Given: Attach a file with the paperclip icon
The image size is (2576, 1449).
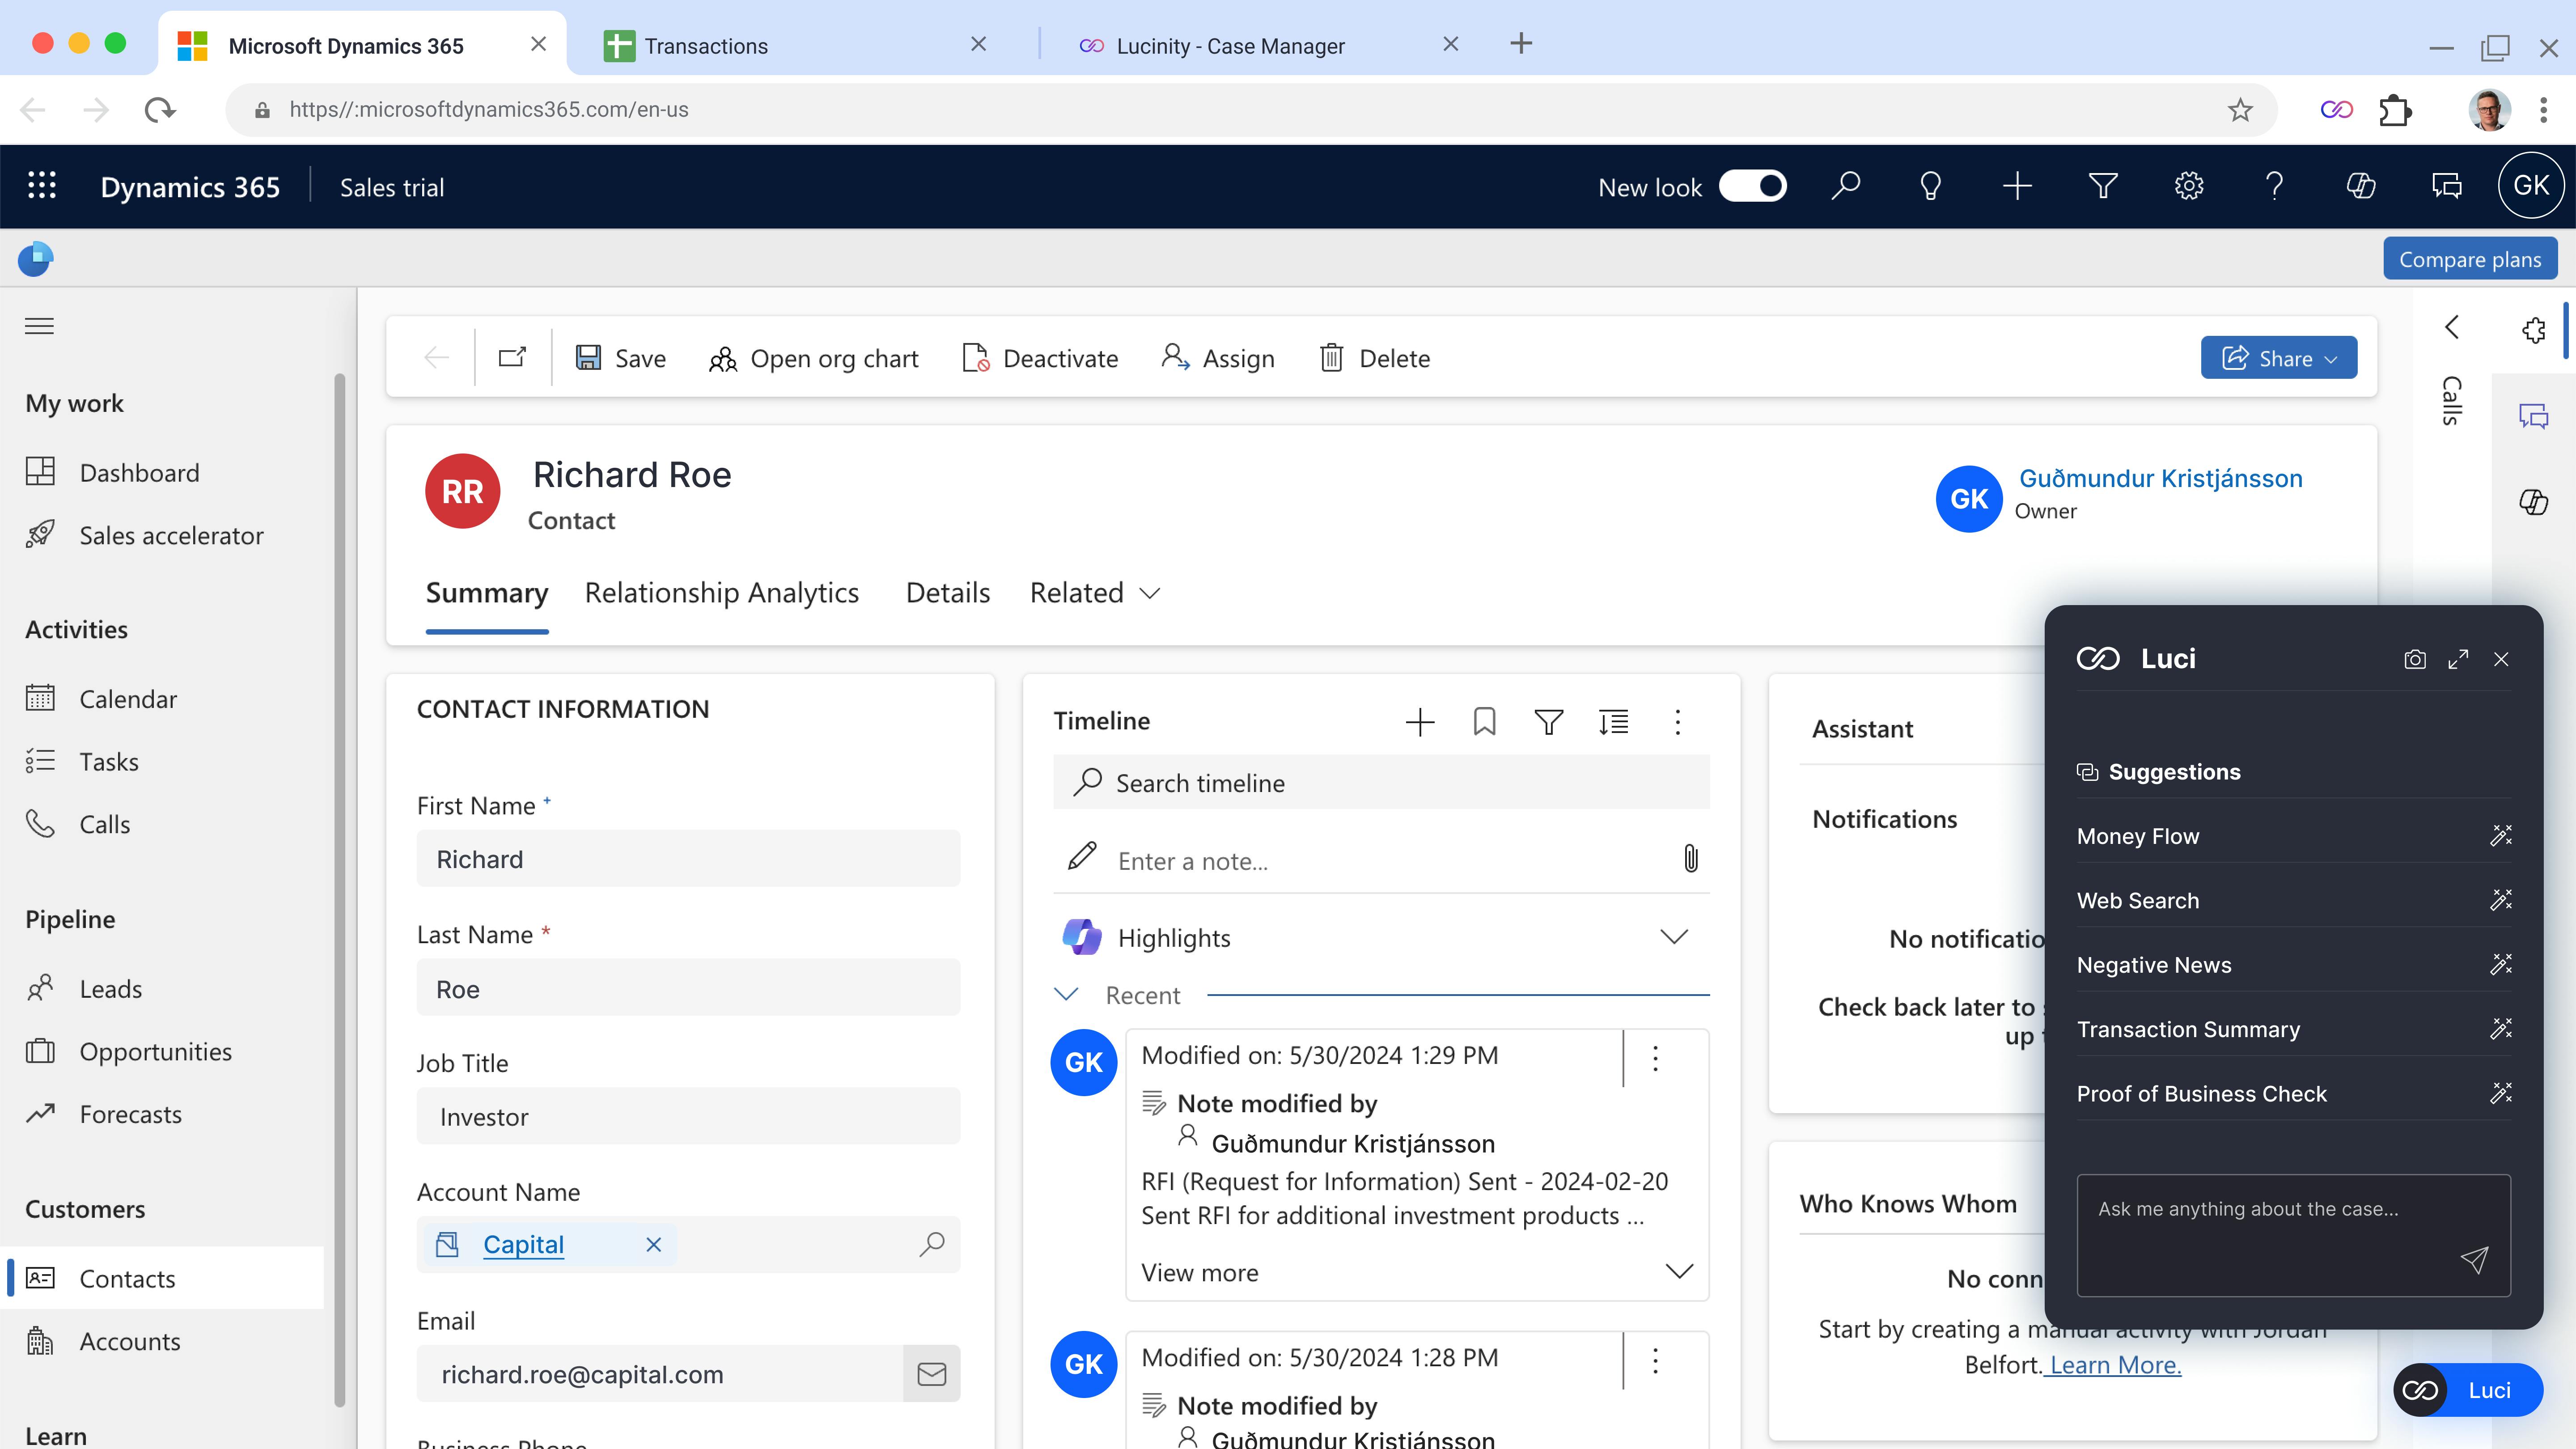Looking at the screenshot, I should click(1690, 859).
